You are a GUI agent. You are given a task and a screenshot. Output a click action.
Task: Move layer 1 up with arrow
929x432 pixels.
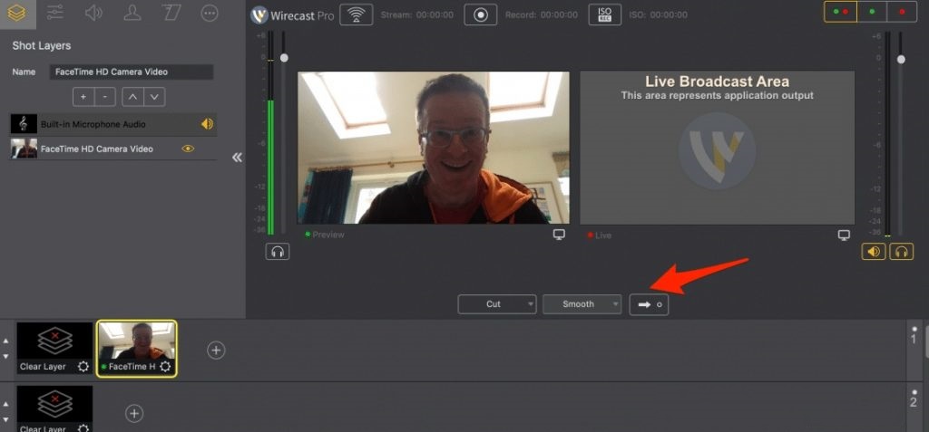[x=6, y=341]
